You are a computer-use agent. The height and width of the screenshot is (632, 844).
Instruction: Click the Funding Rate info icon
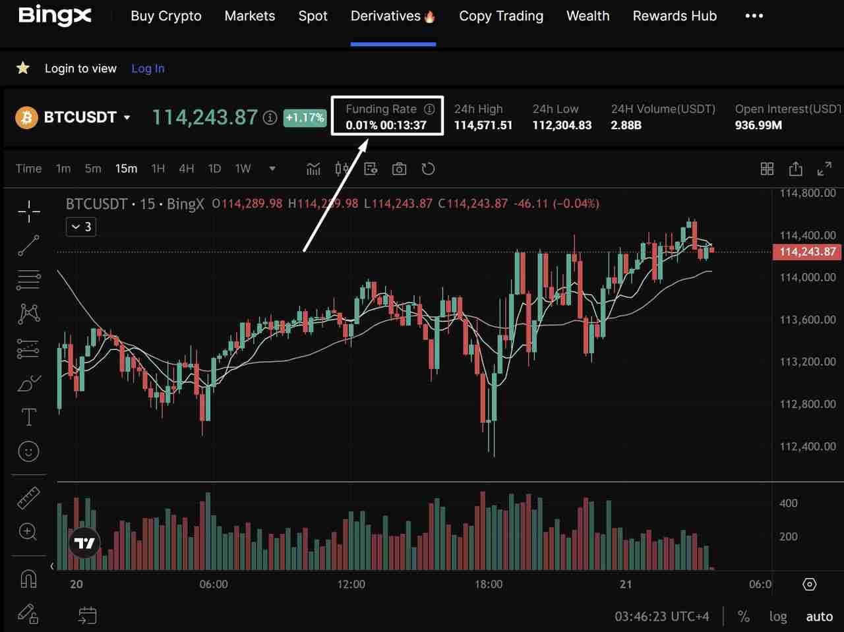point(429,109)
